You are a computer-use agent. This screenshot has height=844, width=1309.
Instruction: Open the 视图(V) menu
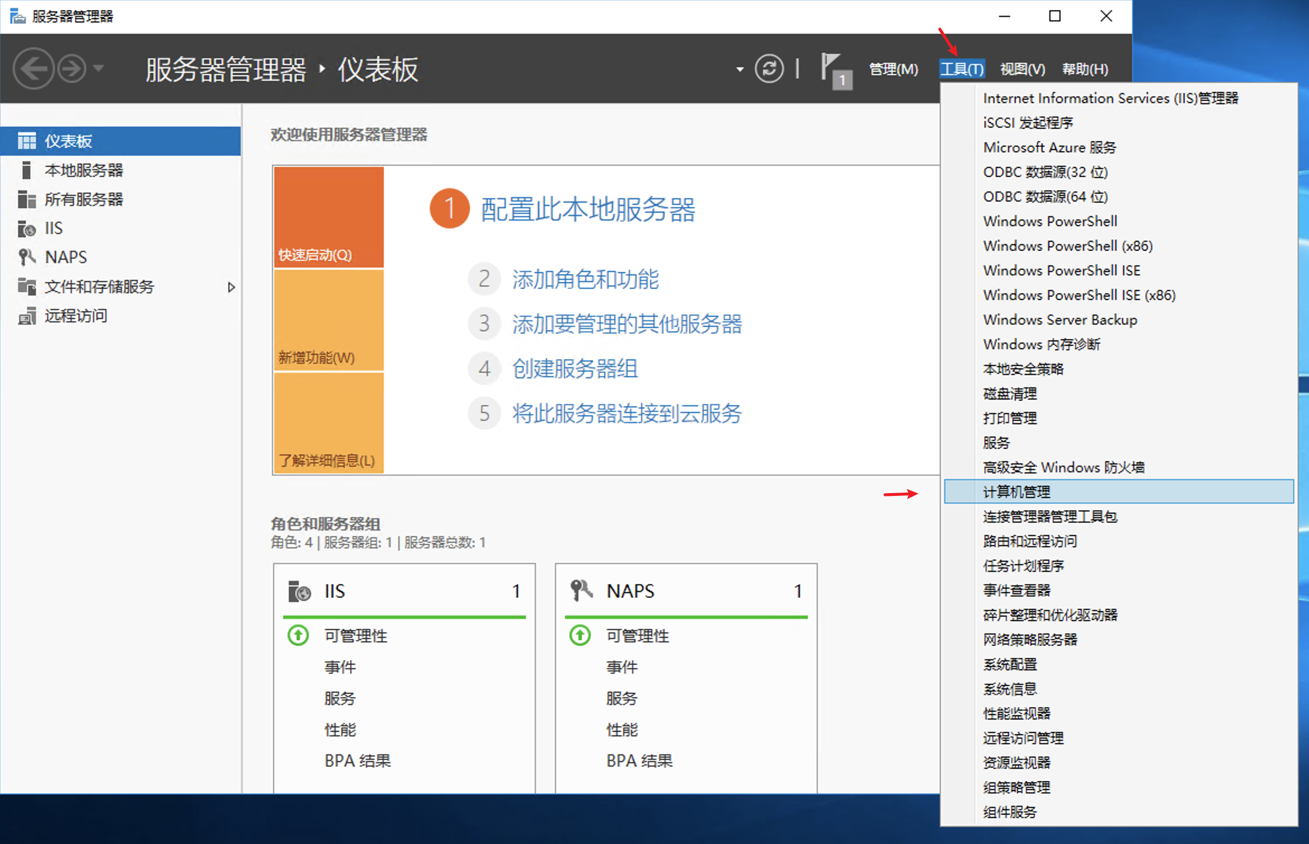point(1021,69)
